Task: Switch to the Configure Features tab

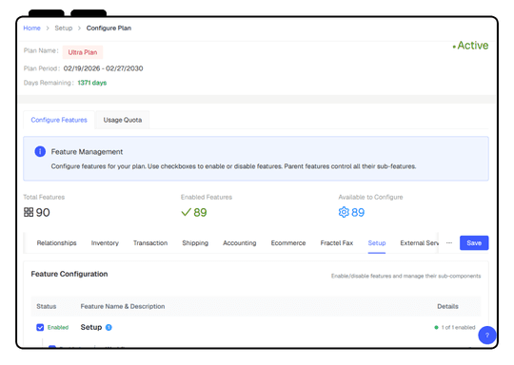Action: click(x=59, y=120)
